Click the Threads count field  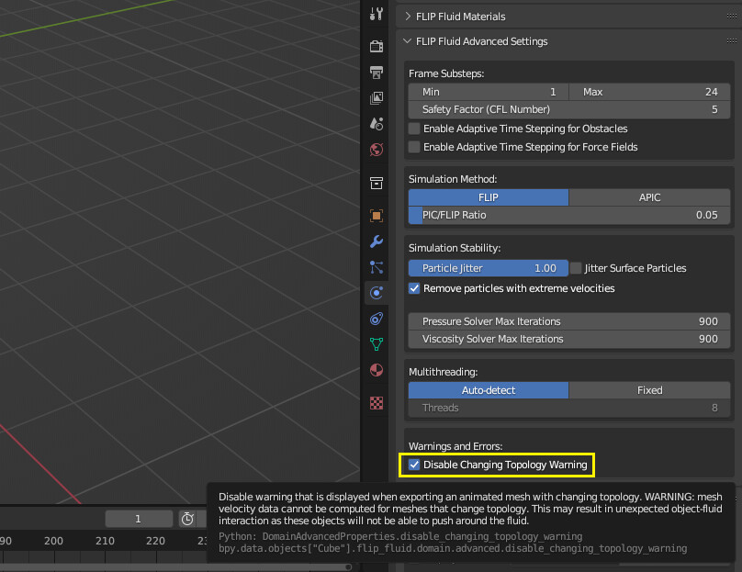(x=569, y=408)
